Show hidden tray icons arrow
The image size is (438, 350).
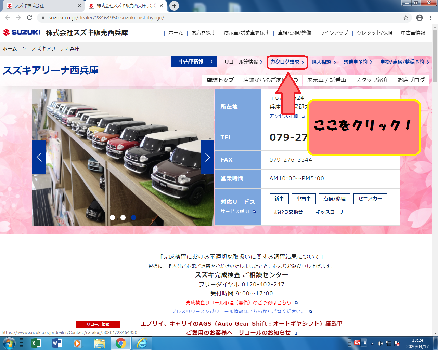coord(372,344)
